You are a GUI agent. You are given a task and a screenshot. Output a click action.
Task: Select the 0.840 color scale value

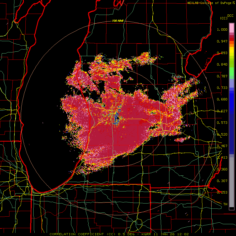(x=222, y=65)
